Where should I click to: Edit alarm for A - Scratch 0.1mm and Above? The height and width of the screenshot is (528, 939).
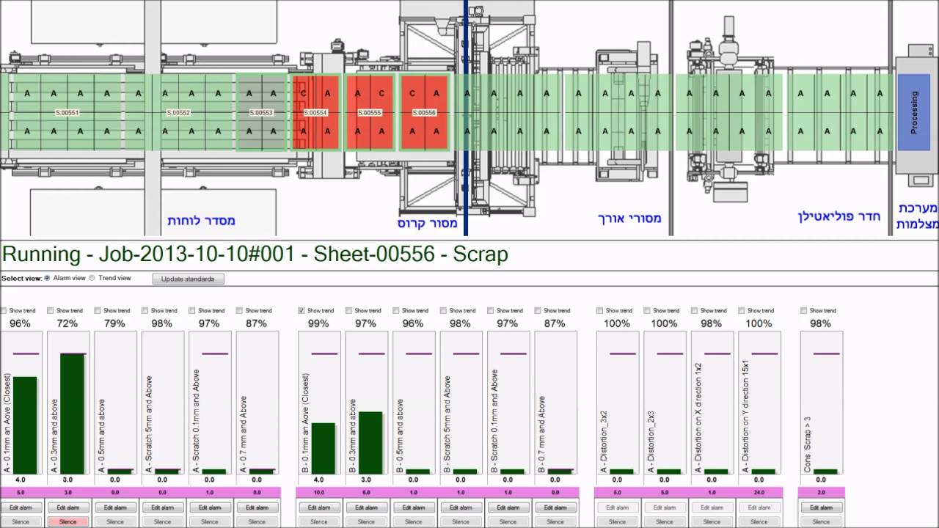(209, 507)
